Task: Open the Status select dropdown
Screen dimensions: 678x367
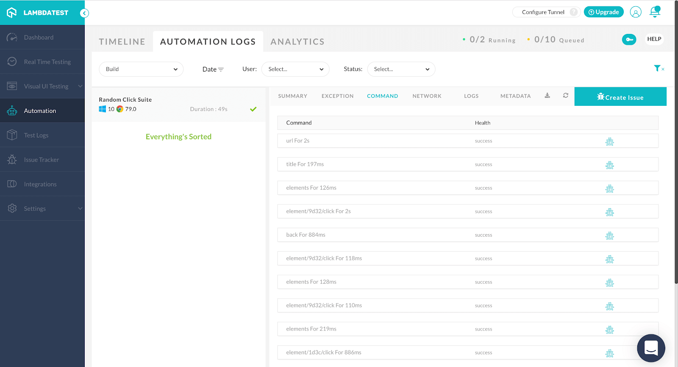Action: tap(401, 69)
